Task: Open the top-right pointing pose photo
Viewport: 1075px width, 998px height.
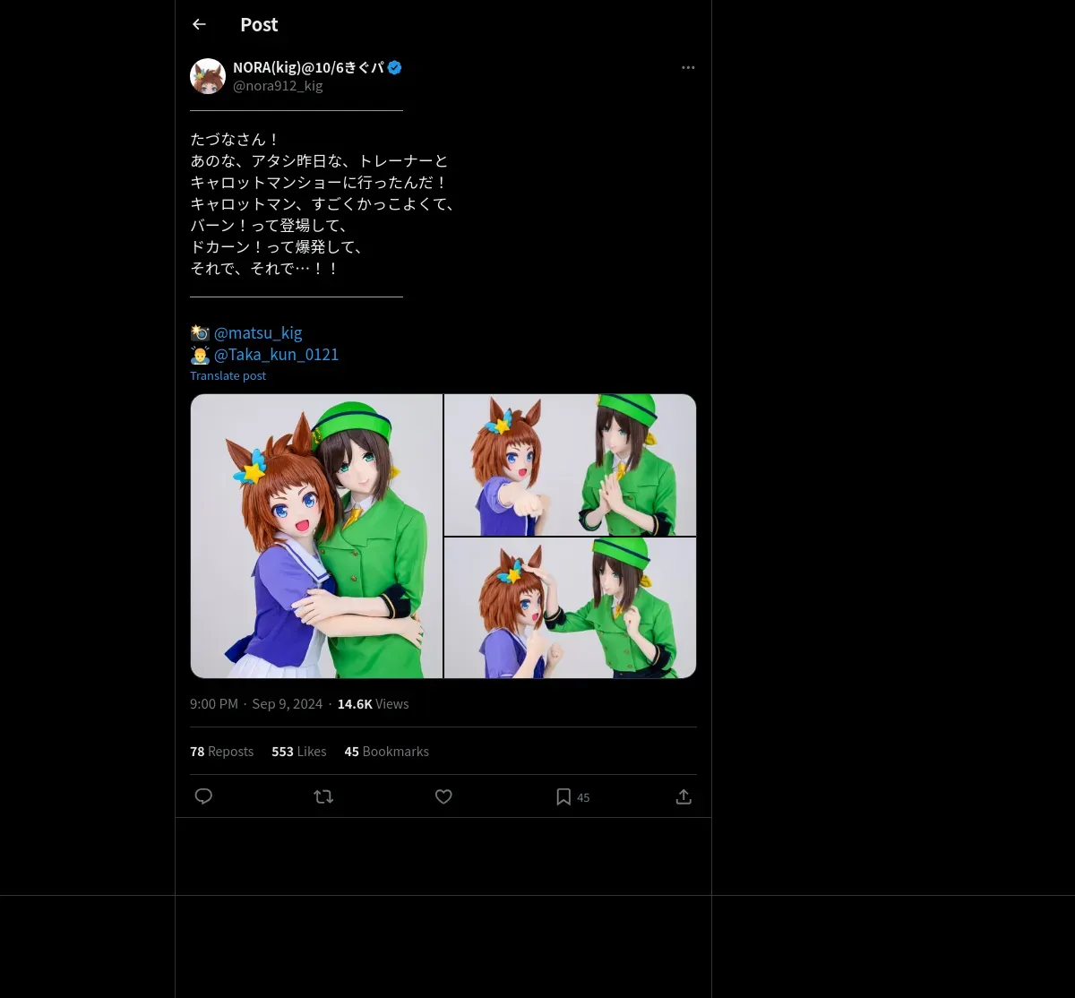Action: tap(570, 465)
